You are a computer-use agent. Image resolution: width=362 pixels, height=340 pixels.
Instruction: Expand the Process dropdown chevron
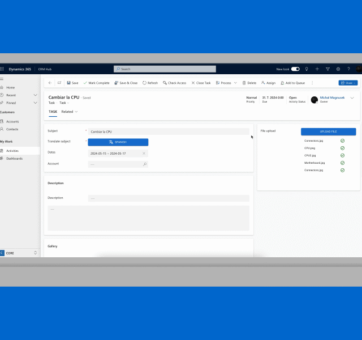click(x=235, y=83)
